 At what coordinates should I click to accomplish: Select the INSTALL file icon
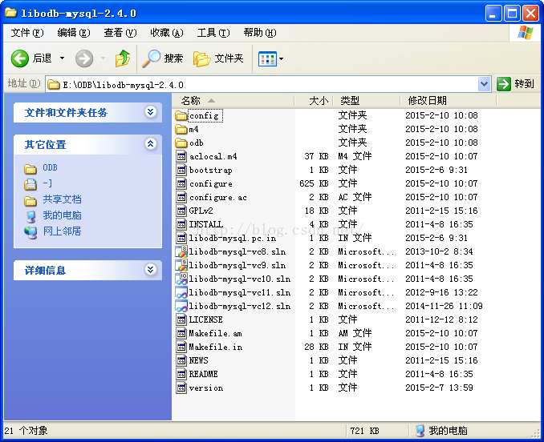(x=181, y=225)
